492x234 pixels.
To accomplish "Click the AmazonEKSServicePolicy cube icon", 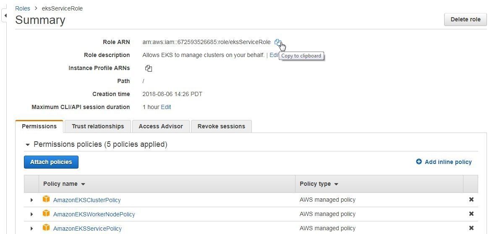I will [x=46, y=228].
